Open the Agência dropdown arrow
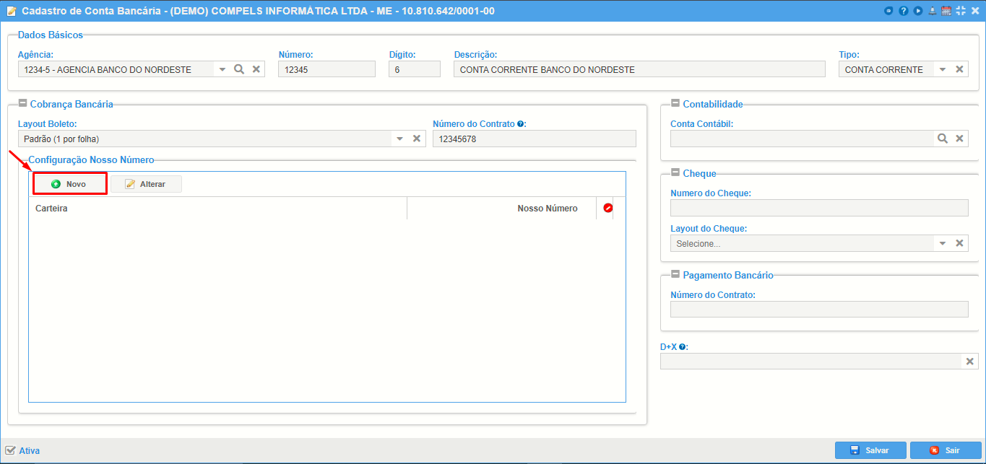 (x=222, y=69)
